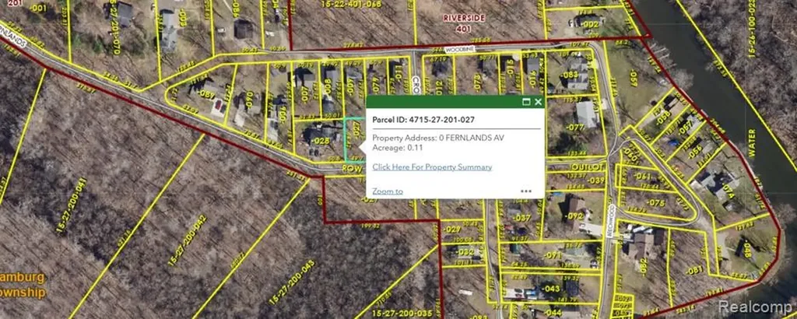Click the Acreage: 0.11 text
The height and width of the screenshot is (319, 797).
[398, 147]
